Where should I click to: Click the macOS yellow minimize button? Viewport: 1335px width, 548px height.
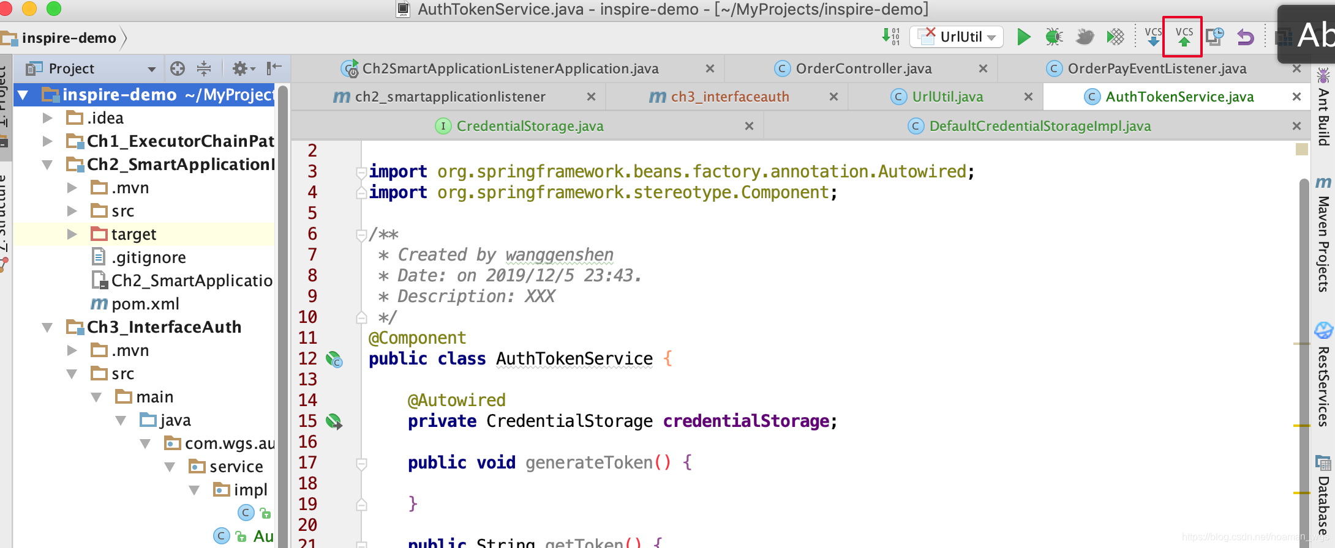click(x=29, y=9)
